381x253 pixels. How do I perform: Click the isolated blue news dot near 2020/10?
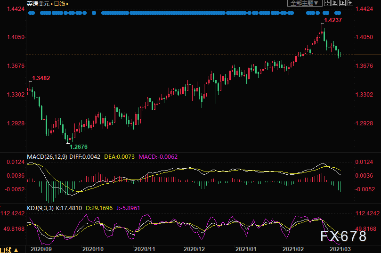94,13
